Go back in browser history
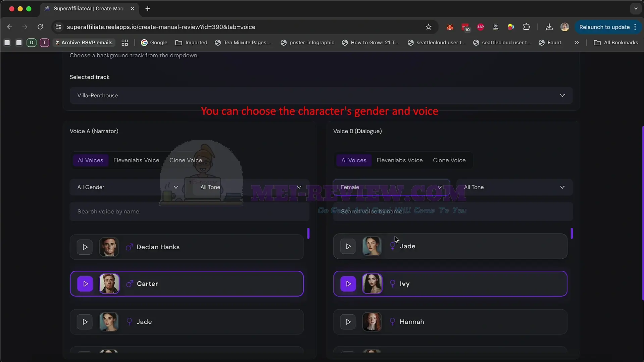This screenshot has width=644, height=362. pyautogui.click(x=9, y=27)
